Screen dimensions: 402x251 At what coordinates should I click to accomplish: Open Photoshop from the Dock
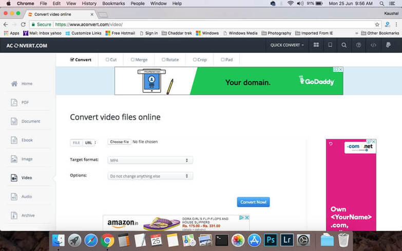tap(271, 240)
